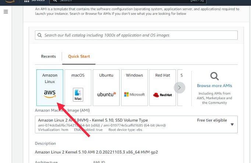
Task: Click the AMI catalog search field
Action: (136, 35)
